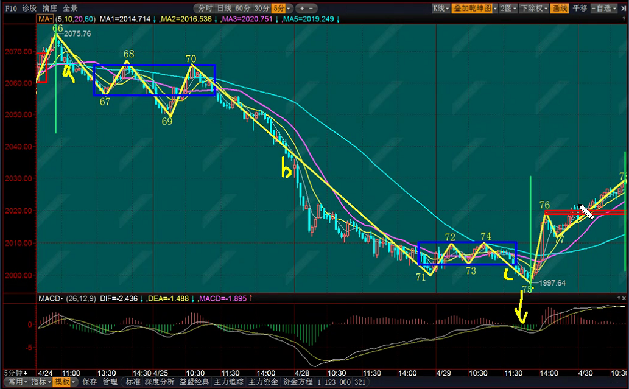Switch to 全景 panorama view
The height and width of the screenshot is (389, 629).
coord(70,8)
